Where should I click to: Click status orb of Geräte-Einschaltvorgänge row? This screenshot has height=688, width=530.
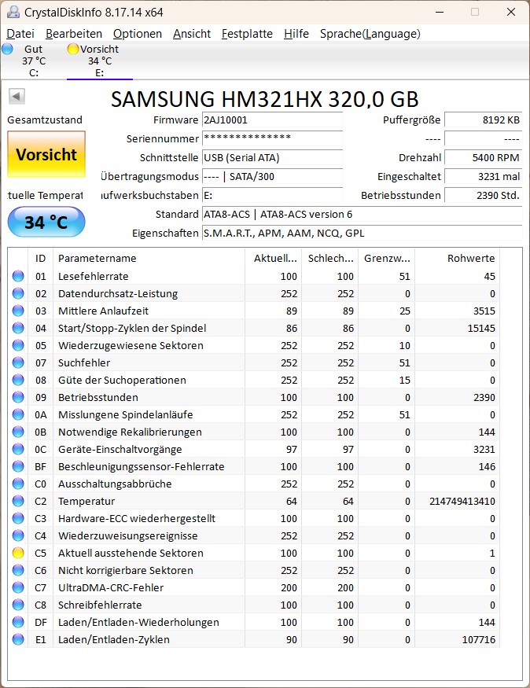18,449
